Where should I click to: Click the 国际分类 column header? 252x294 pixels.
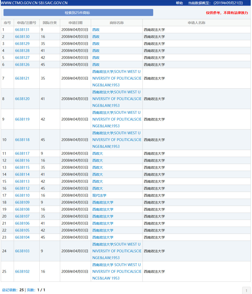click(50, 23)
